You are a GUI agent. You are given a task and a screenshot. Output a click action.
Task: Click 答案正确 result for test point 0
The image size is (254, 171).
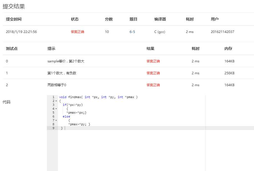point(153,61)
